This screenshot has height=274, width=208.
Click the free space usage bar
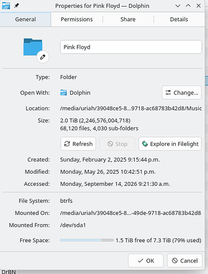87,240
